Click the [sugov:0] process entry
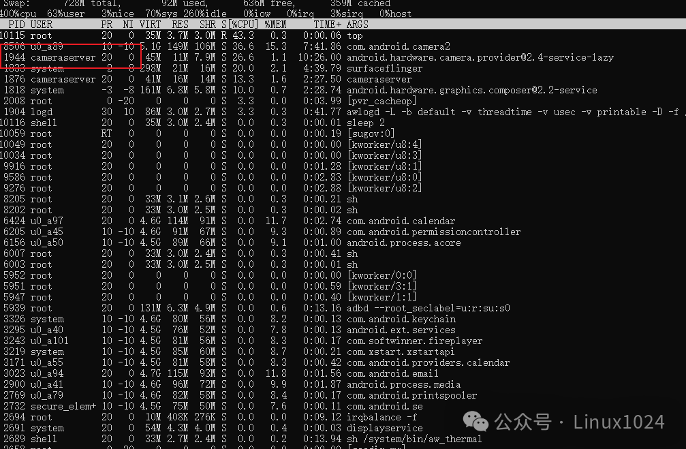Viewport: 686px width, 449px height. 371,134
